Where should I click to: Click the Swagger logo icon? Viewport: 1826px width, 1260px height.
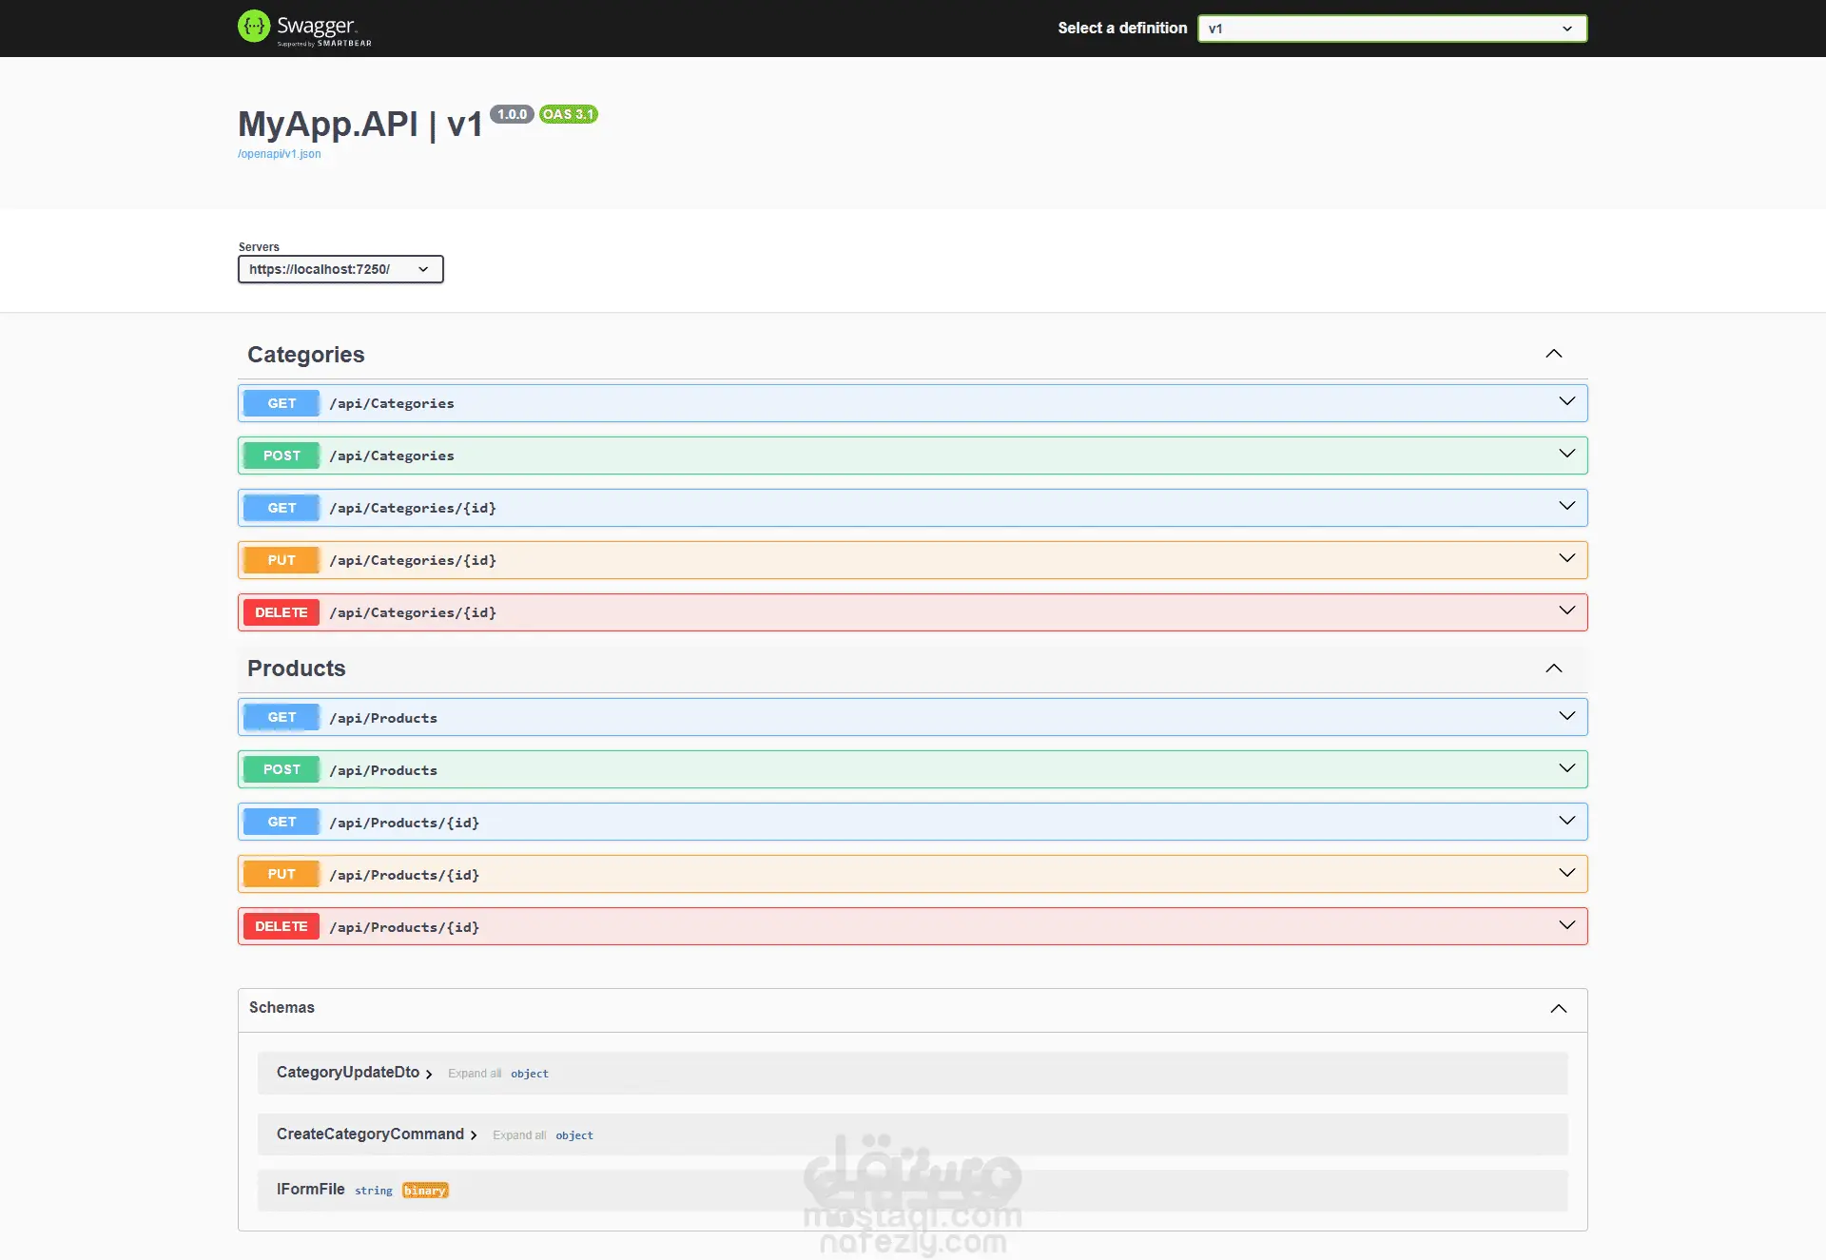tap(254, 27)
